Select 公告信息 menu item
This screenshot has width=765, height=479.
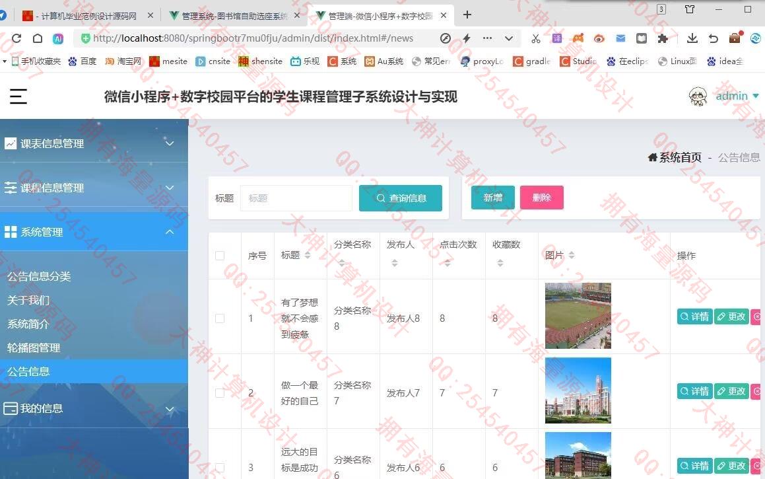(94, 371)
